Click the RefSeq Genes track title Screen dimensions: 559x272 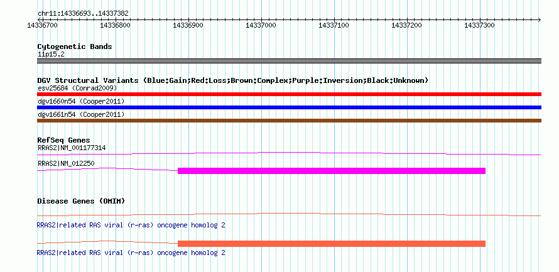tap(64, 141)
